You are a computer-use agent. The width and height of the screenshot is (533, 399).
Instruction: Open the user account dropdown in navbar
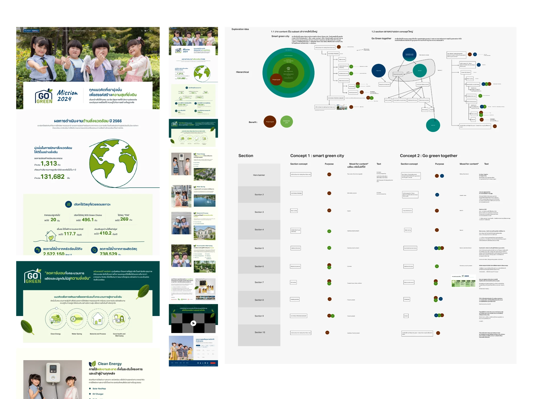[151, 31]
